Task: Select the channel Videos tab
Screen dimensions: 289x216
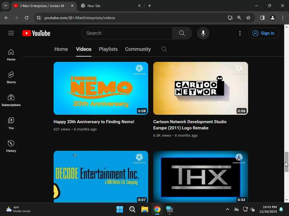Action: click(84, 49)
